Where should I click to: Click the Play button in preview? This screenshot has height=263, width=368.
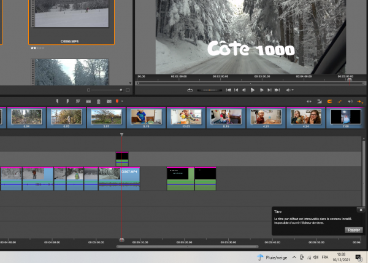tap(253, 90)
